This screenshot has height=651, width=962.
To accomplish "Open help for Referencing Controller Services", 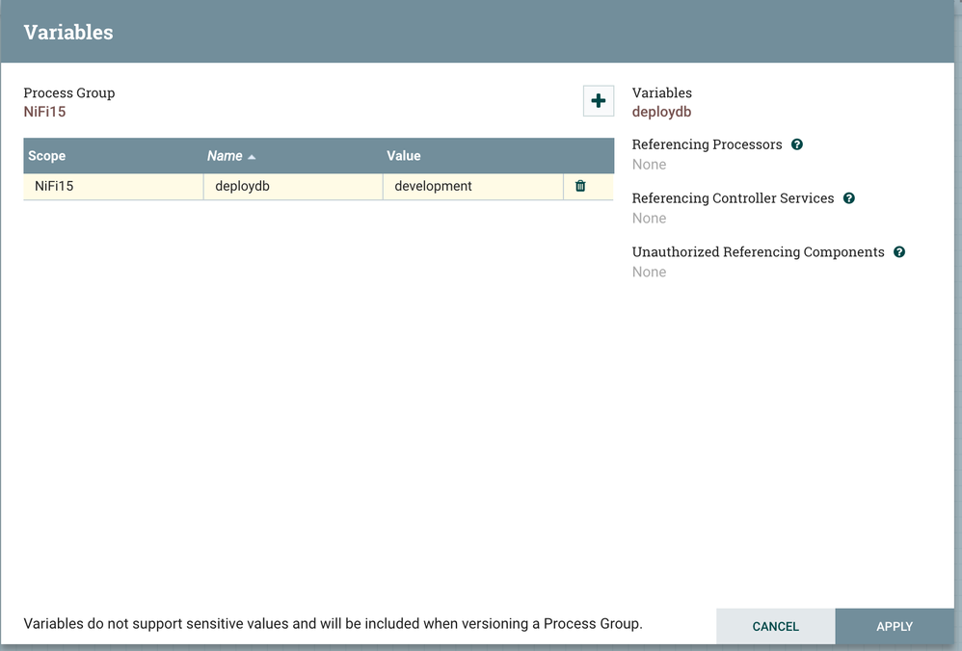I will (848, 197).
